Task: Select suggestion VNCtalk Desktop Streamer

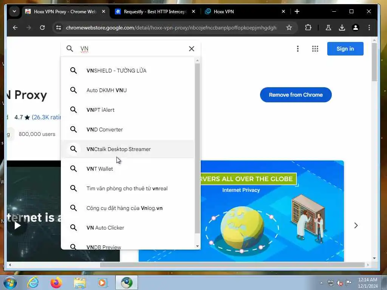Action: click(128, 149)
